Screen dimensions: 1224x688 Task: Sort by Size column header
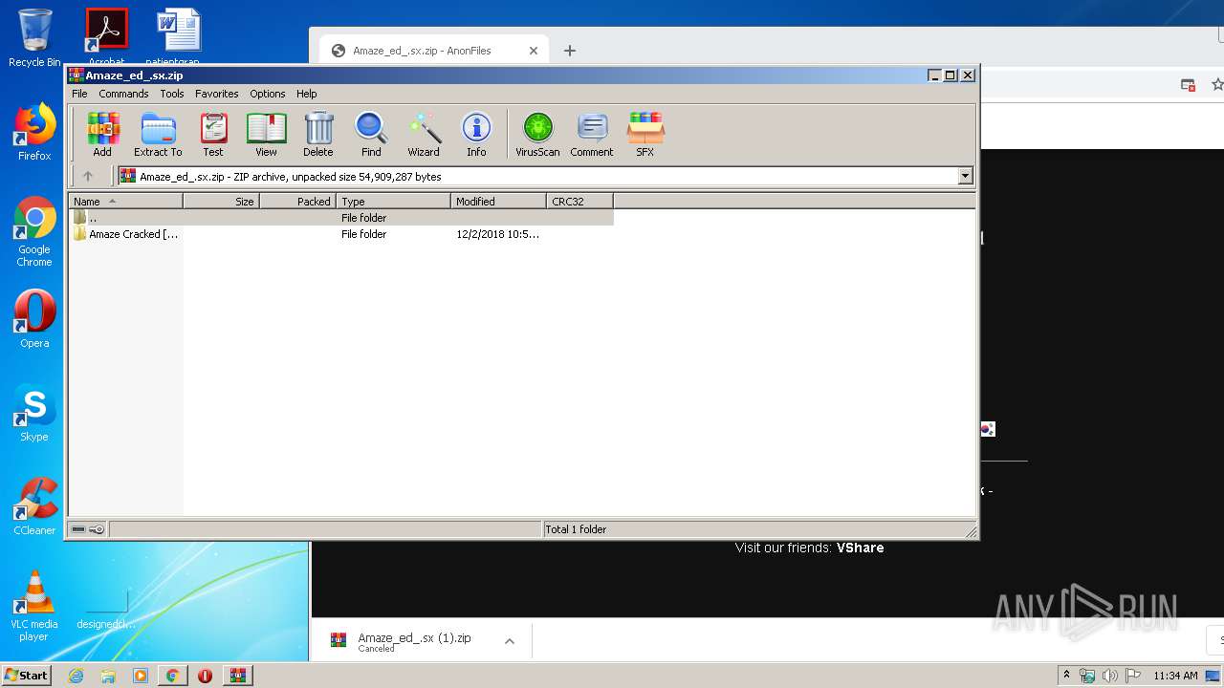pos(221,201)
